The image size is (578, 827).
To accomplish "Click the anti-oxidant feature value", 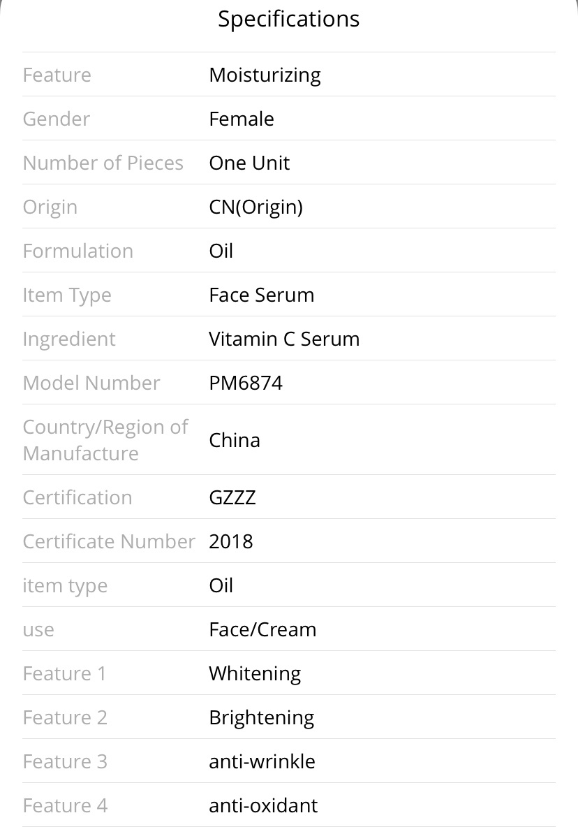I will [263, 806].
